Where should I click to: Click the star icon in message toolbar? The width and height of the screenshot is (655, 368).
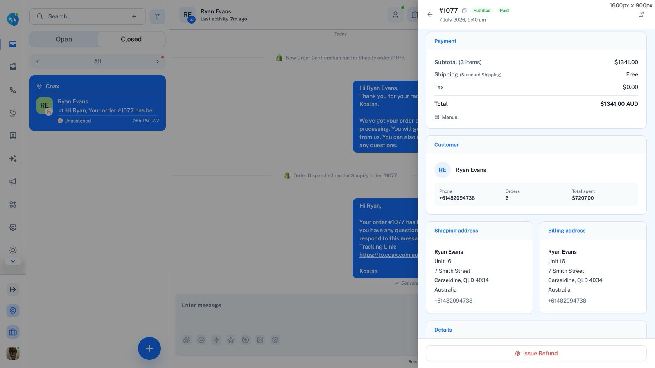pyautogui.click(x=231, y=340)
